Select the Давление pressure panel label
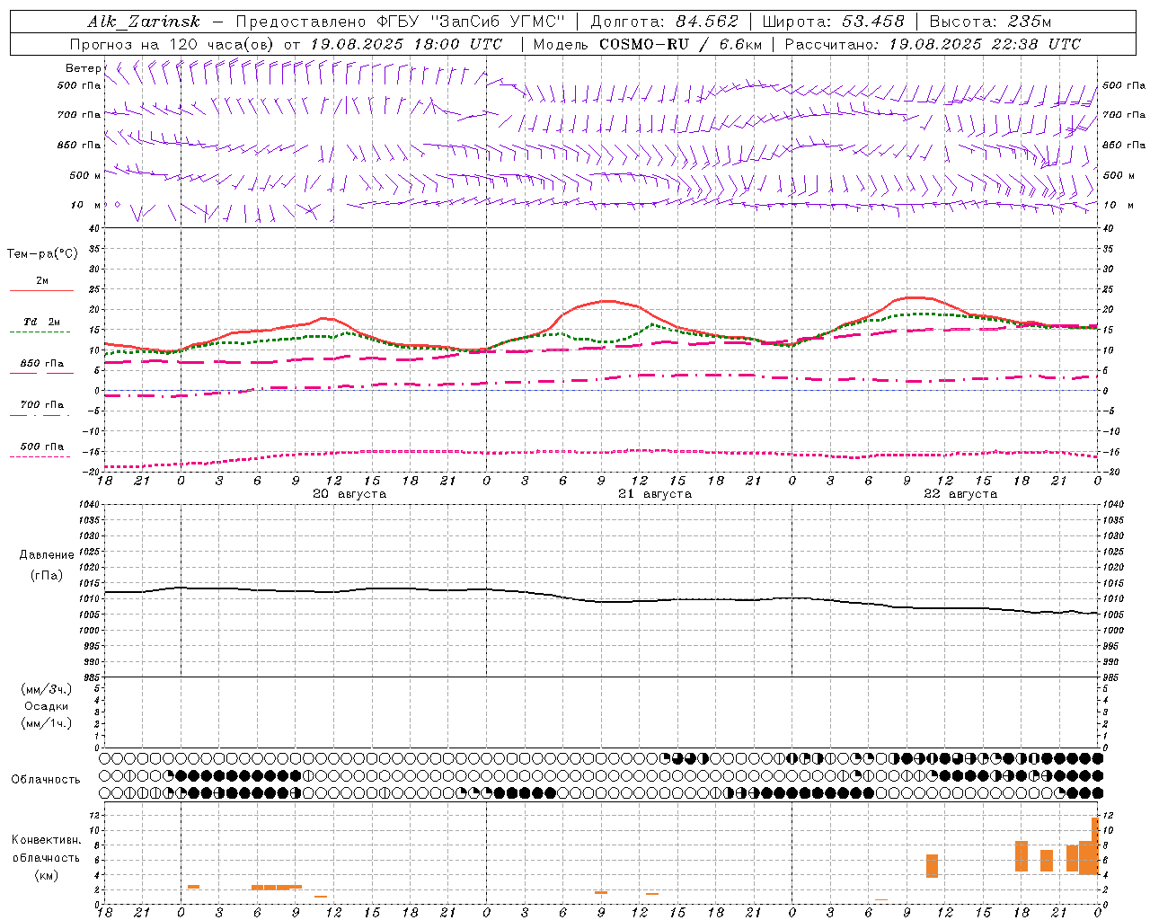The width and height of the screenshot is (1150, 920). point(47,555)
